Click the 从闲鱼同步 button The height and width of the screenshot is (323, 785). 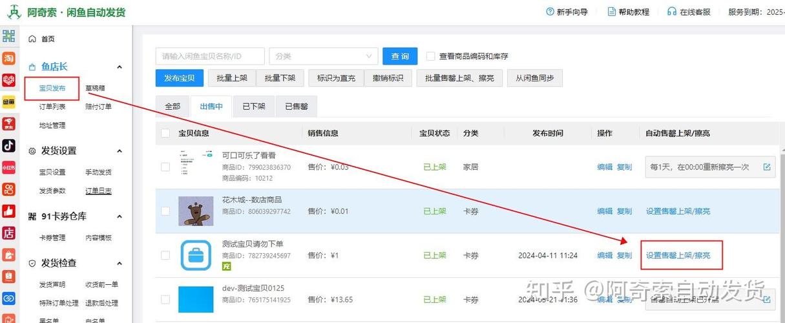pyautogui.click(x=535, y=78)
